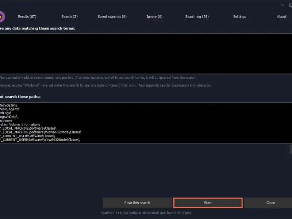Open the Search log (28) tab
Screen dimensions: 292x219
click(197, 16)
